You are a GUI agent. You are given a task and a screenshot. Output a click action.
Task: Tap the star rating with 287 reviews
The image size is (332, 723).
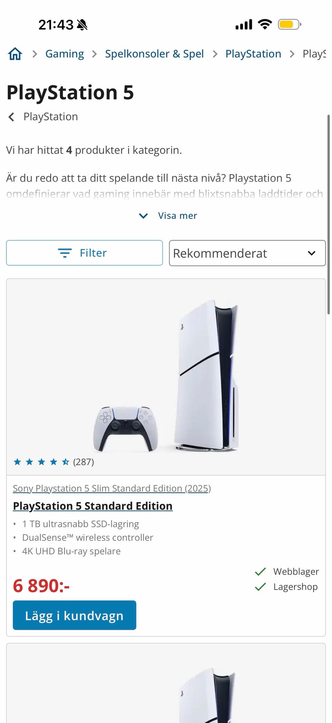tap(54, 462)
